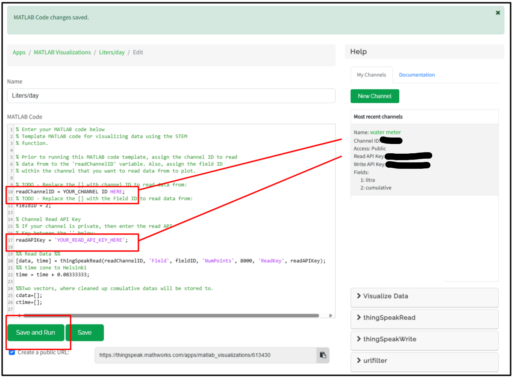Image resolution: width=512 pixels, height=377 pixels.
Task: Click comment line starting '% Prior to running'
Action: [x=126, y=157]
